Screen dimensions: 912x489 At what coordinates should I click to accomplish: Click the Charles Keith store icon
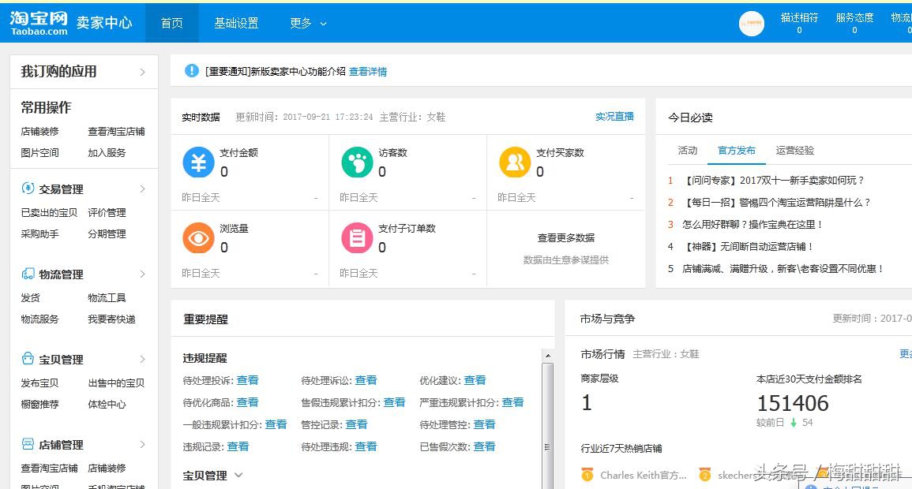[587, 475]
